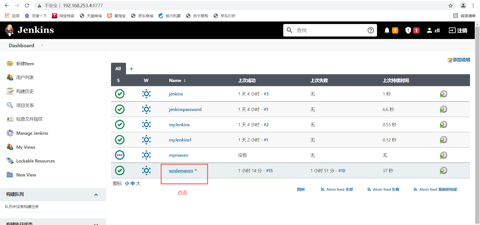Open build #3 of jenkins job
Viewport: 480px width, 225px height.
pyautogui.click(x=266, y=94)
